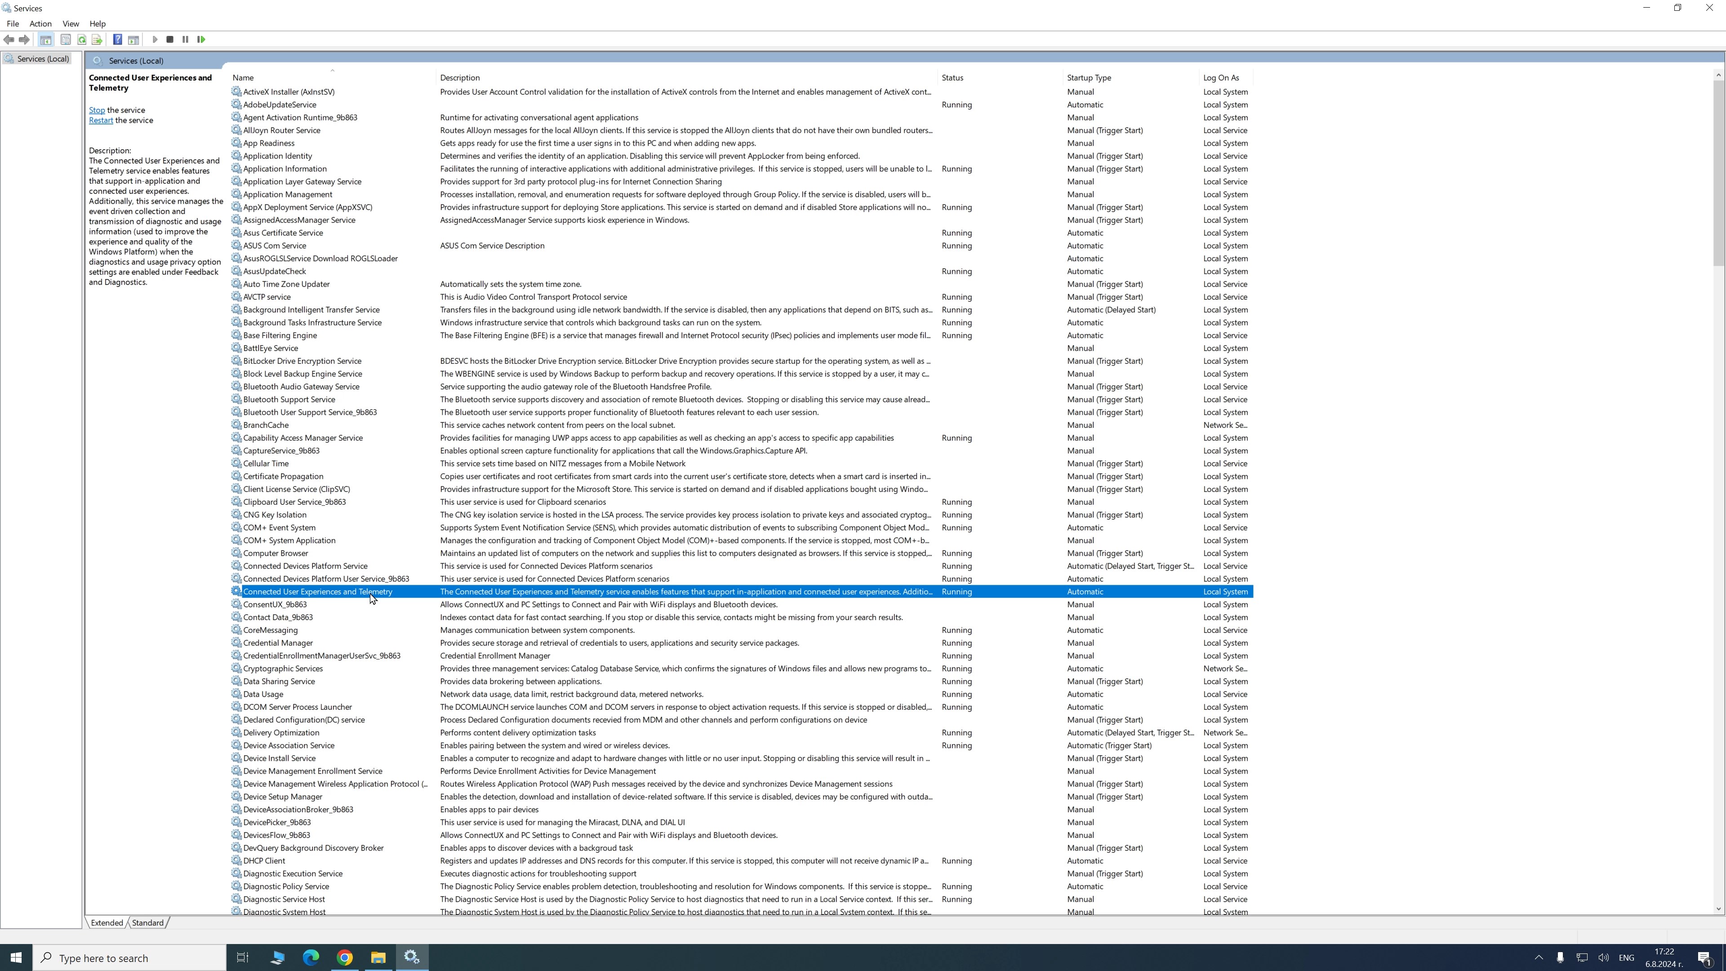Open Properties from the toolbar icon
The image size is (1726, 971).
[66, 40]
